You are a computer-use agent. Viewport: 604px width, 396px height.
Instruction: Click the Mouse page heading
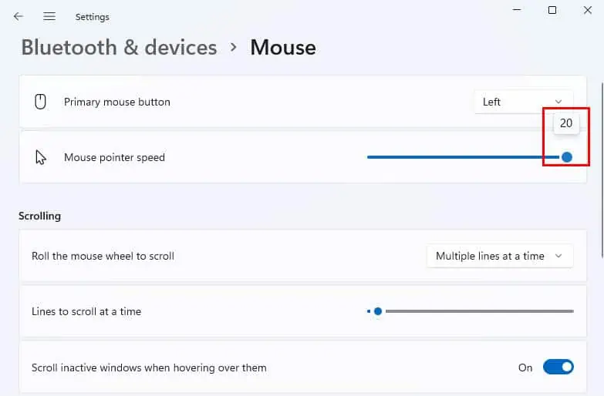(283, 48)
